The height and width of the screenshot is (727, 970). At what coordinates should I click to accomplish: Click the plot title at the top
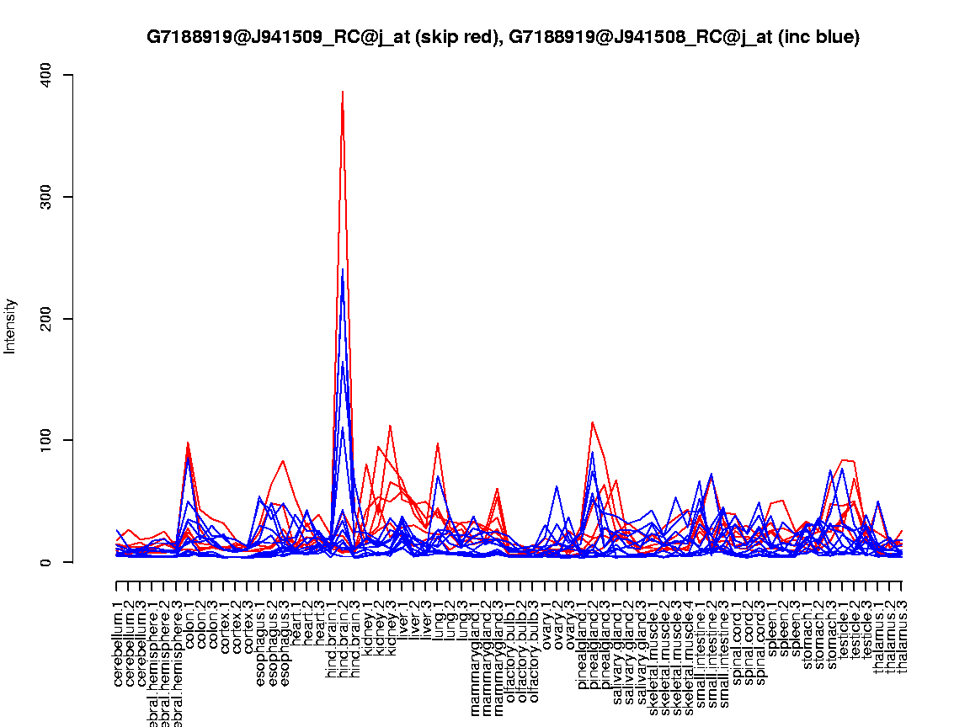tap(503, 37)
